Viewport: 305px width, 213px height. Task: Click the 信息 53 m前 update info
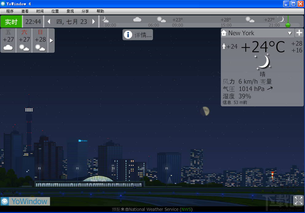(x=235, y=102)
